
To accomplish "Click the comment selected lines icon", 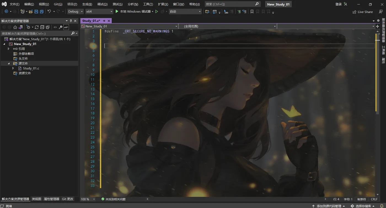I will point(239,12).
